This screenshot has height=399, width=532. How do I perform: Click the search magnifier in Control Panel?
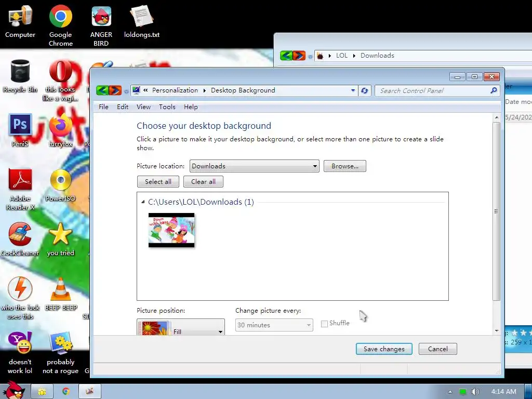pos(494,90)
